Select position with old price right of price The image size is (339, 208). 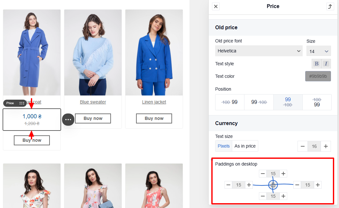click(x=259, y=102)
